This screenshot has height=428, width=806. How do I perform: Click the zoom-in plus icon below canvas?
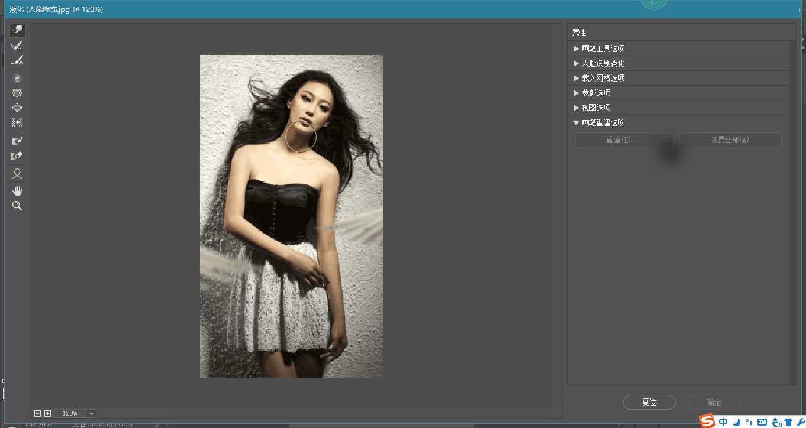[47, 413]
